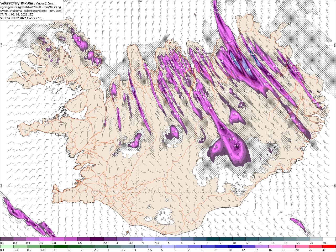Click the Veðurstofan/HM750m title text
Screen dimensions: 336x252
pos(17,3)
